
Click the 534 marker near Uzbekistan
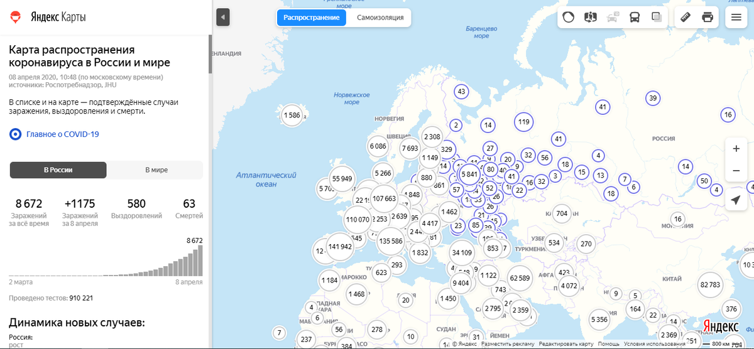(554, 242)
